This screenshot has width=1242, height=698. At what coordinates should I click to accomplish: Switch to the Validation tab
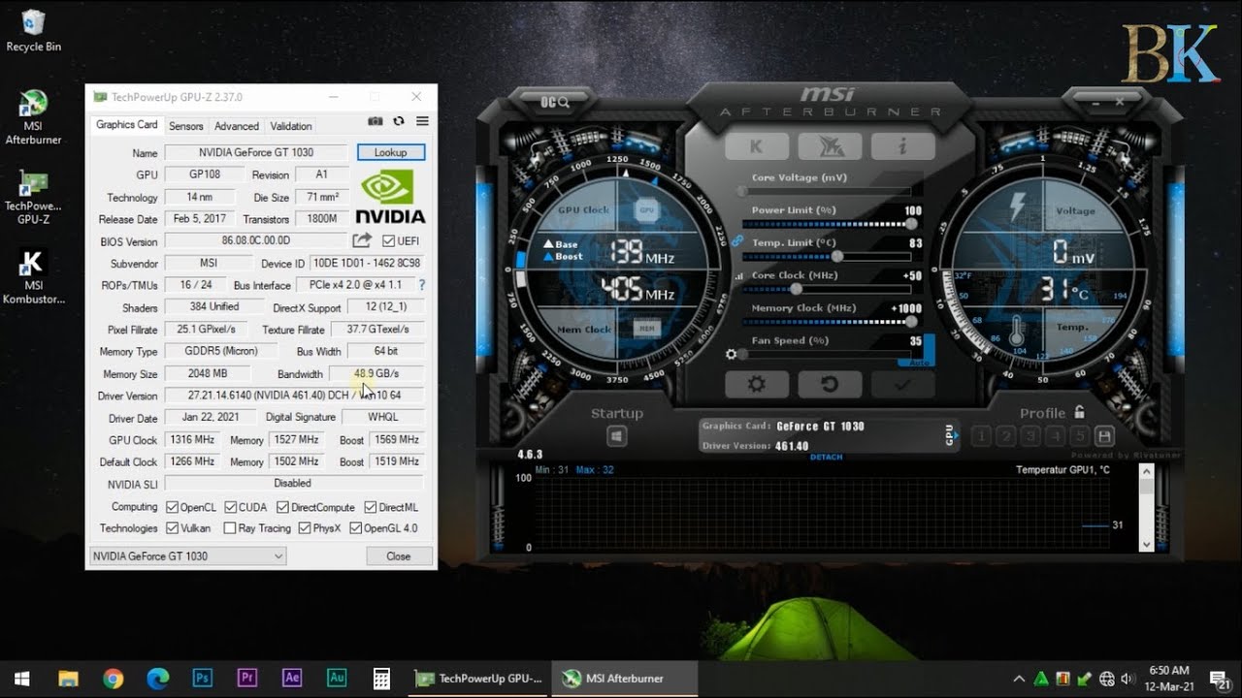[x=291, y=126]
